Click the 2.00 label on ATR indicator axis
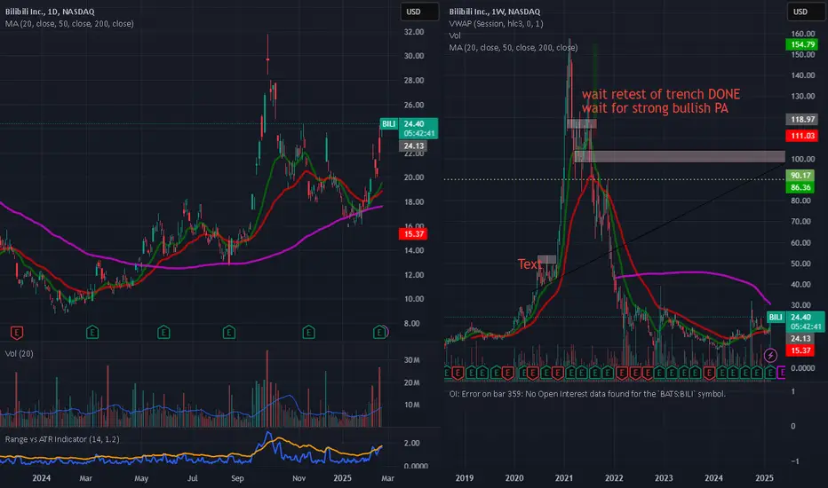This screenshot has width=828, height=488. 412,443
